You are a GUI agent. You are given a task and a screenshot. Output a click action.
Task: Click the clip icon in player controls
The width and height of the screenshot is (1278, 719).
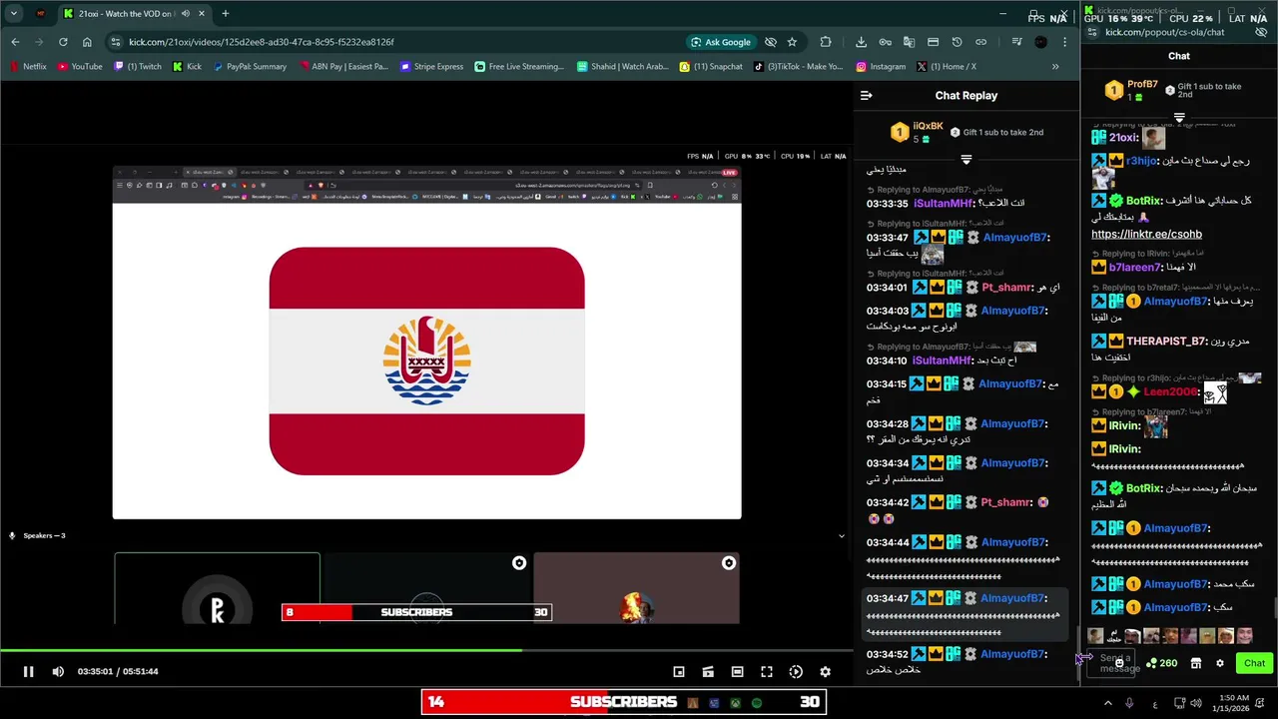708,672
